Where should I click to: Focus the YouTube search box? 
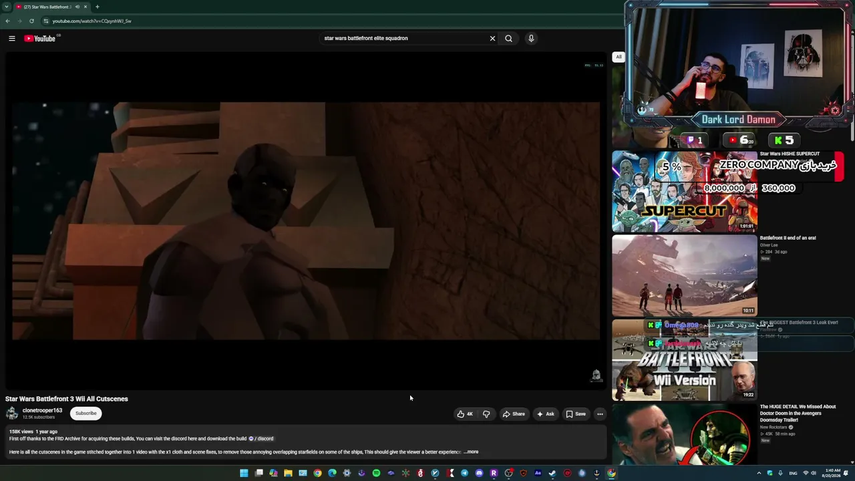[x=403, y=38]
